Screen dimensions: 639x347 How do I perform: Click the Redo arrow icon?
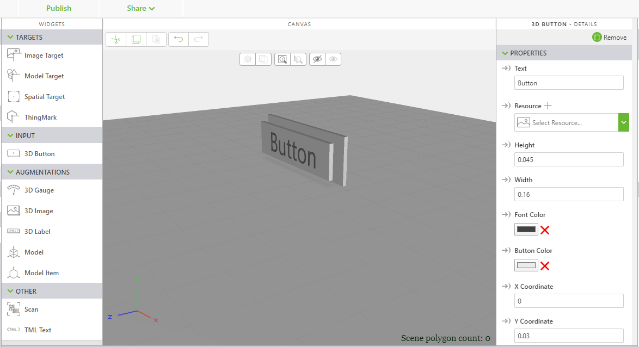(x=198, y=39)
